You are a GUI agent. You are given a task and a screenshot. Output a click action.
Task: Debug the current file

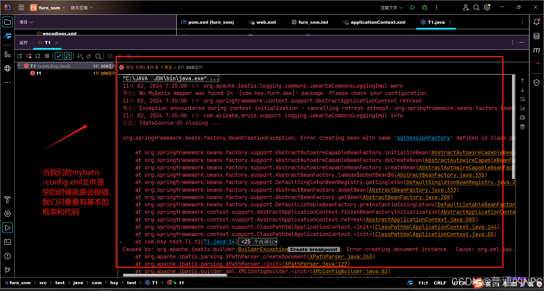(x=424, y=8)
